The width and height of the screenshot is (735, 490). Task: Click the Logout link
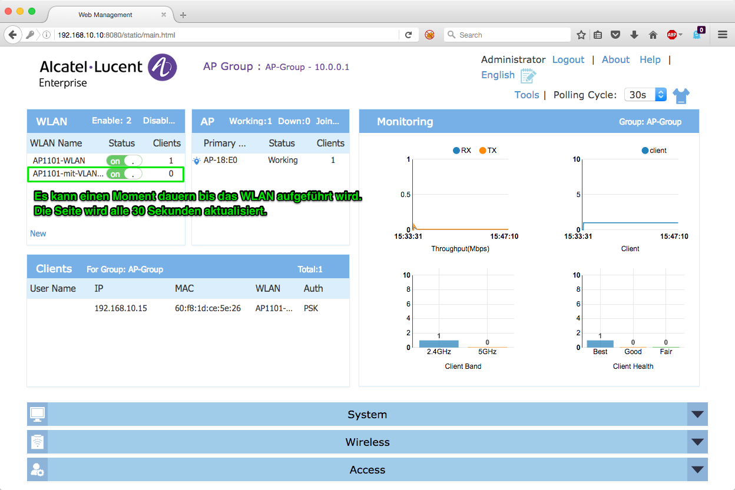tap(568, 59)
